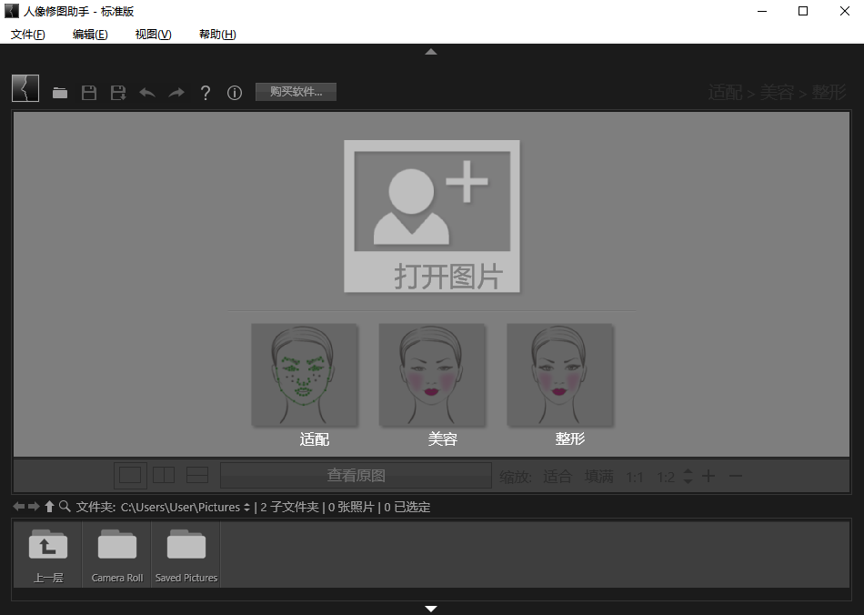This screenshot has height=615, width=864.
Task: Open the 文件(F) menu
Action: pos(28,35)
